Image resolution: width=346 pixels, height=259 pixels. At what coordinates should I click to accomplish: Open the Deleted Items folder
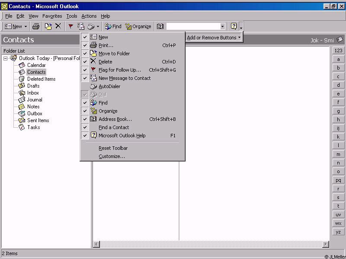(41, 79)
